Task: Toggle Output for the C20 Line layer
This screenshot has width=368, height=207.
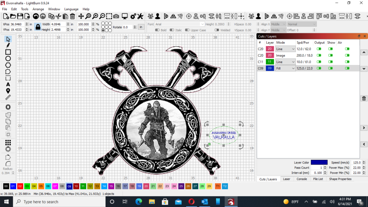Action: 319,49
